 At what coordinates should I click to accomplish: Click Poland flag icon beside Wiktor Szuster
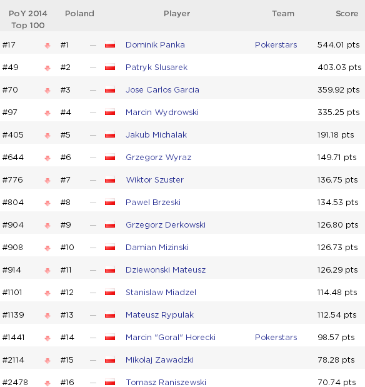click(x=110, y=179)
